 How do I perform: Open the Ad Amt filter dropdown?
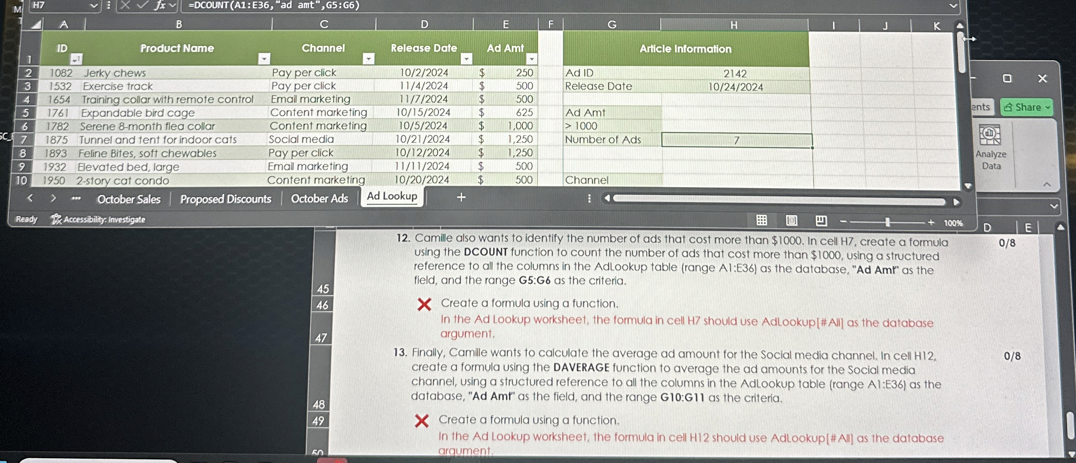[x=531, y=58]
